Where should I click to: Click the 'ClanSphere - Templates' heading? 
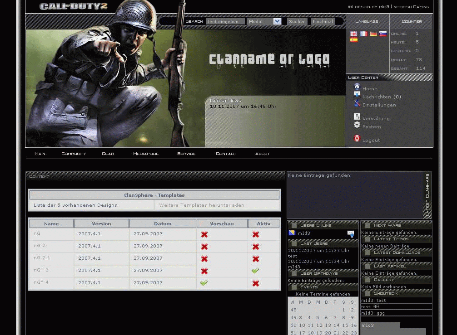[x=154, y=195]
